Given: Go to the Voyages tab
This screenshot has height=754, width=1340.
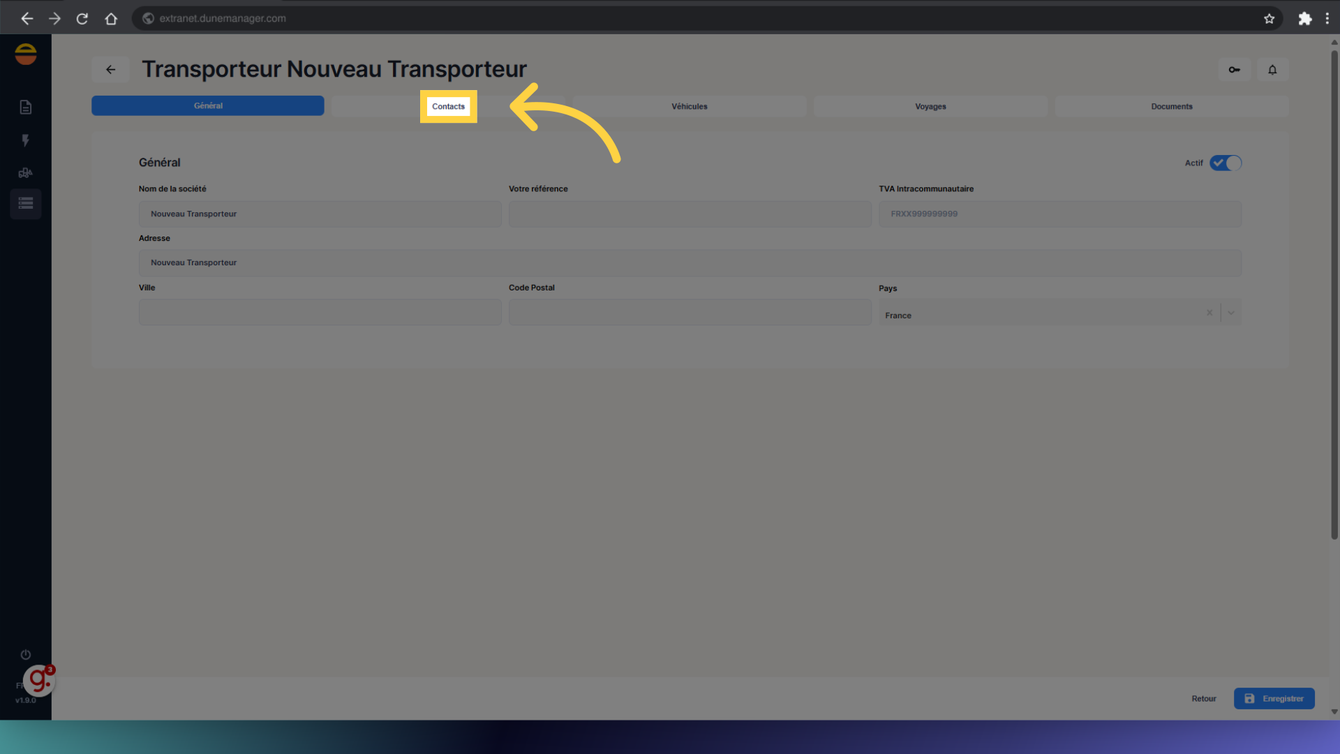Looking at the screenshot, I should coord(930,107).
